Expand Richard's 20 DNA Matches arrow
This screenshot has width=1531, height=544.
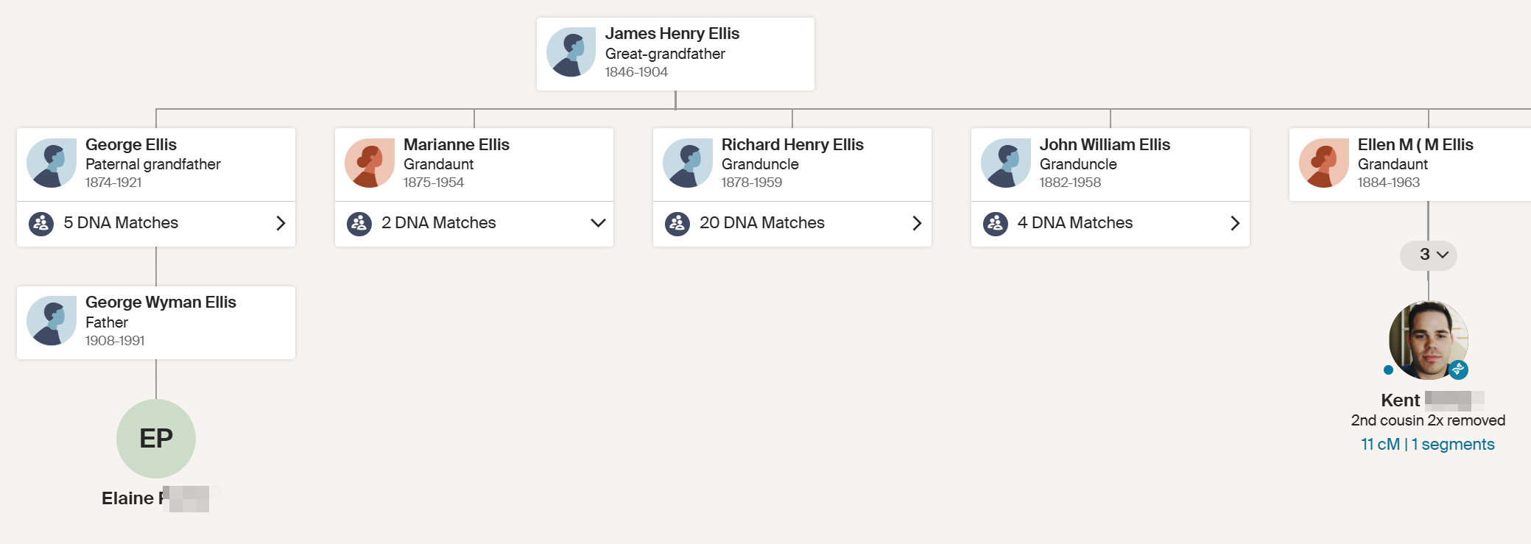917,223
